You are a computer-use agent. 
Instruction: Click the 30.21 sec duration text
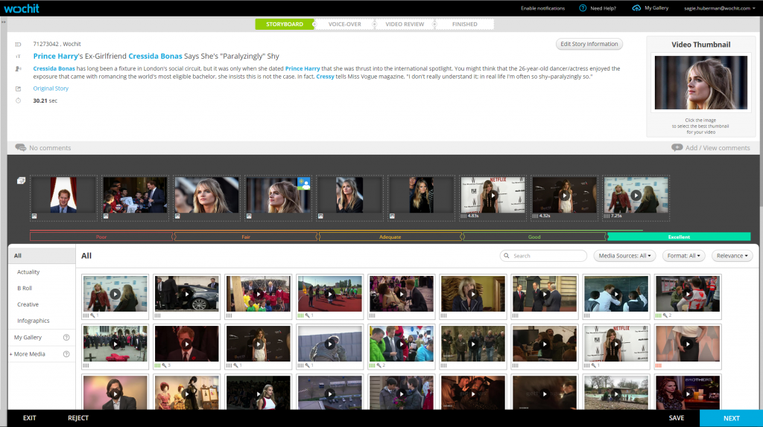coord(45,100)
